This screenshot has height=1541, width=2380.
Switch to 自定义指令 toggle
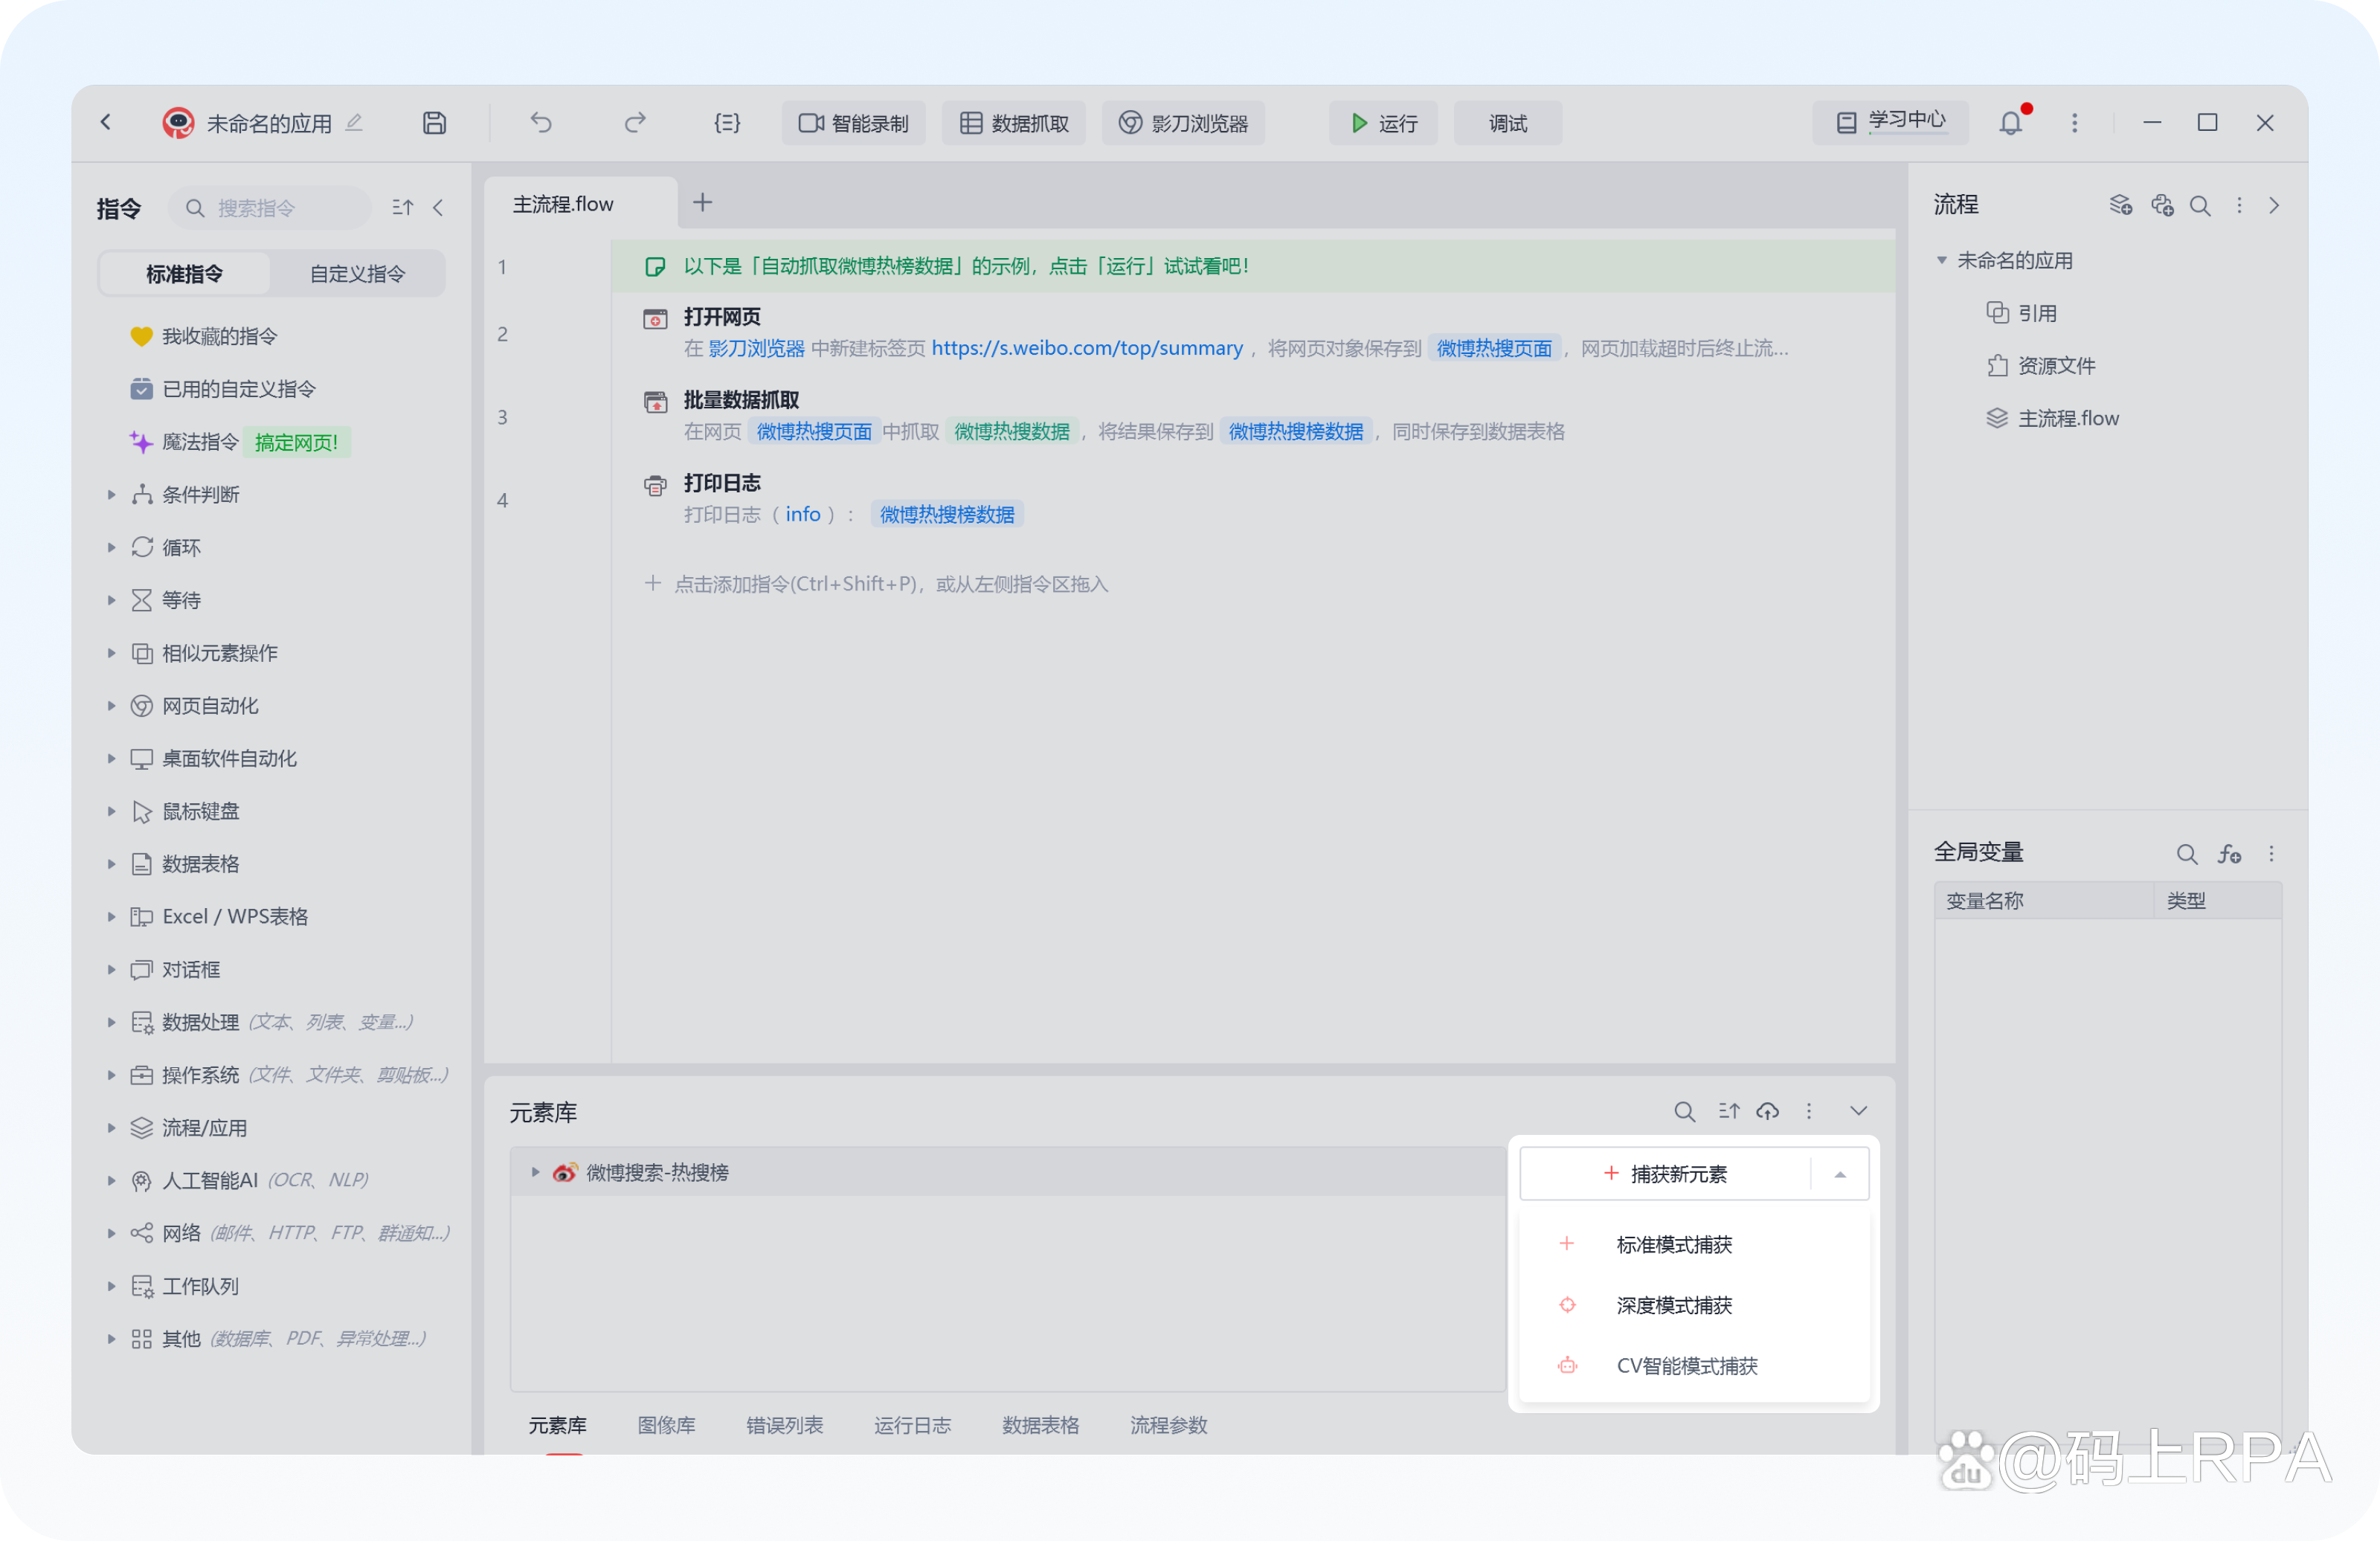coord(357,274)
